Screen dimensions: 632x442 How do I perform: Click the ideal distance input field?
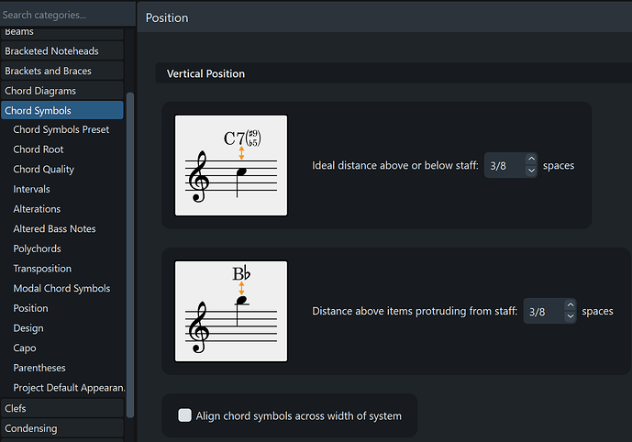click(504, 165)
